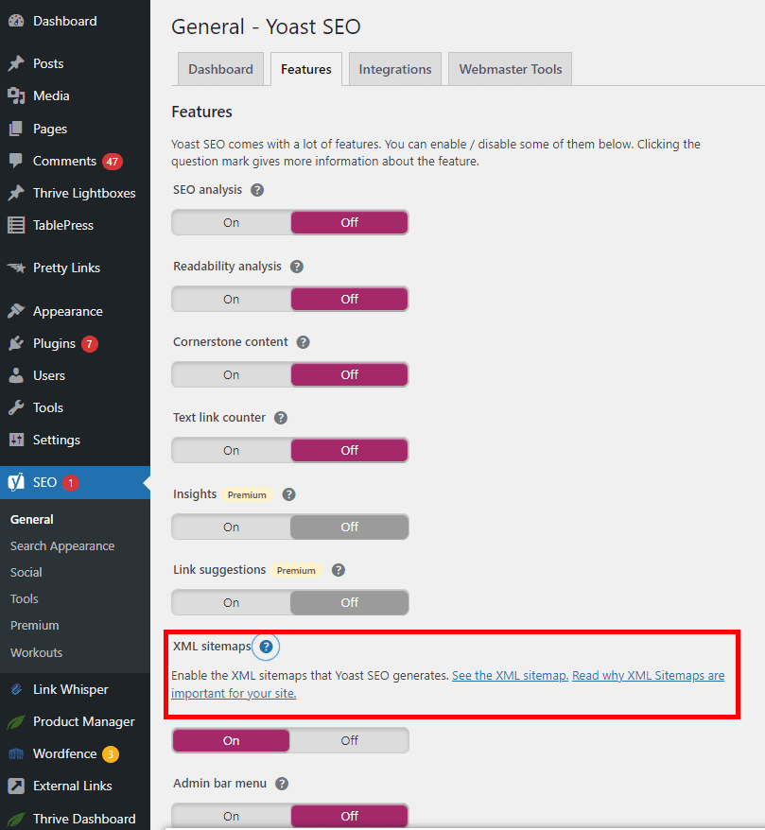This screenshot has width=765, height=830.
Task: Click the Wordfence shield icon
Action: (x=16, y=753)
